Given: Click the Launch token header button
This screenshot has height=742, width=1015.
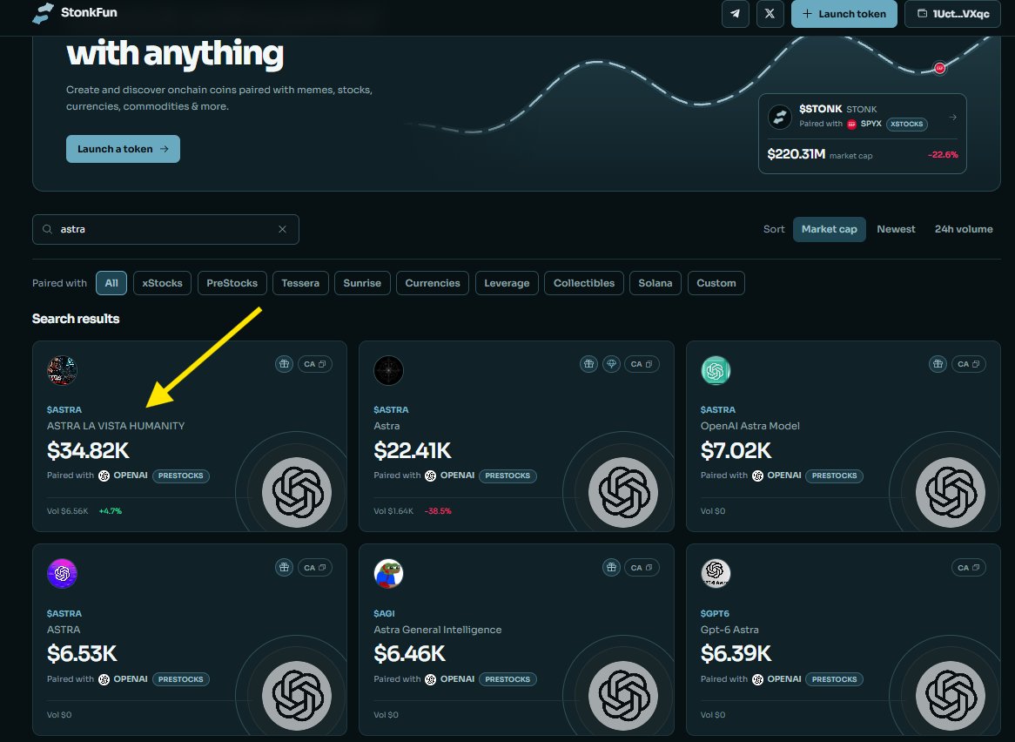Looking at the screenshot, I should 844,14.
